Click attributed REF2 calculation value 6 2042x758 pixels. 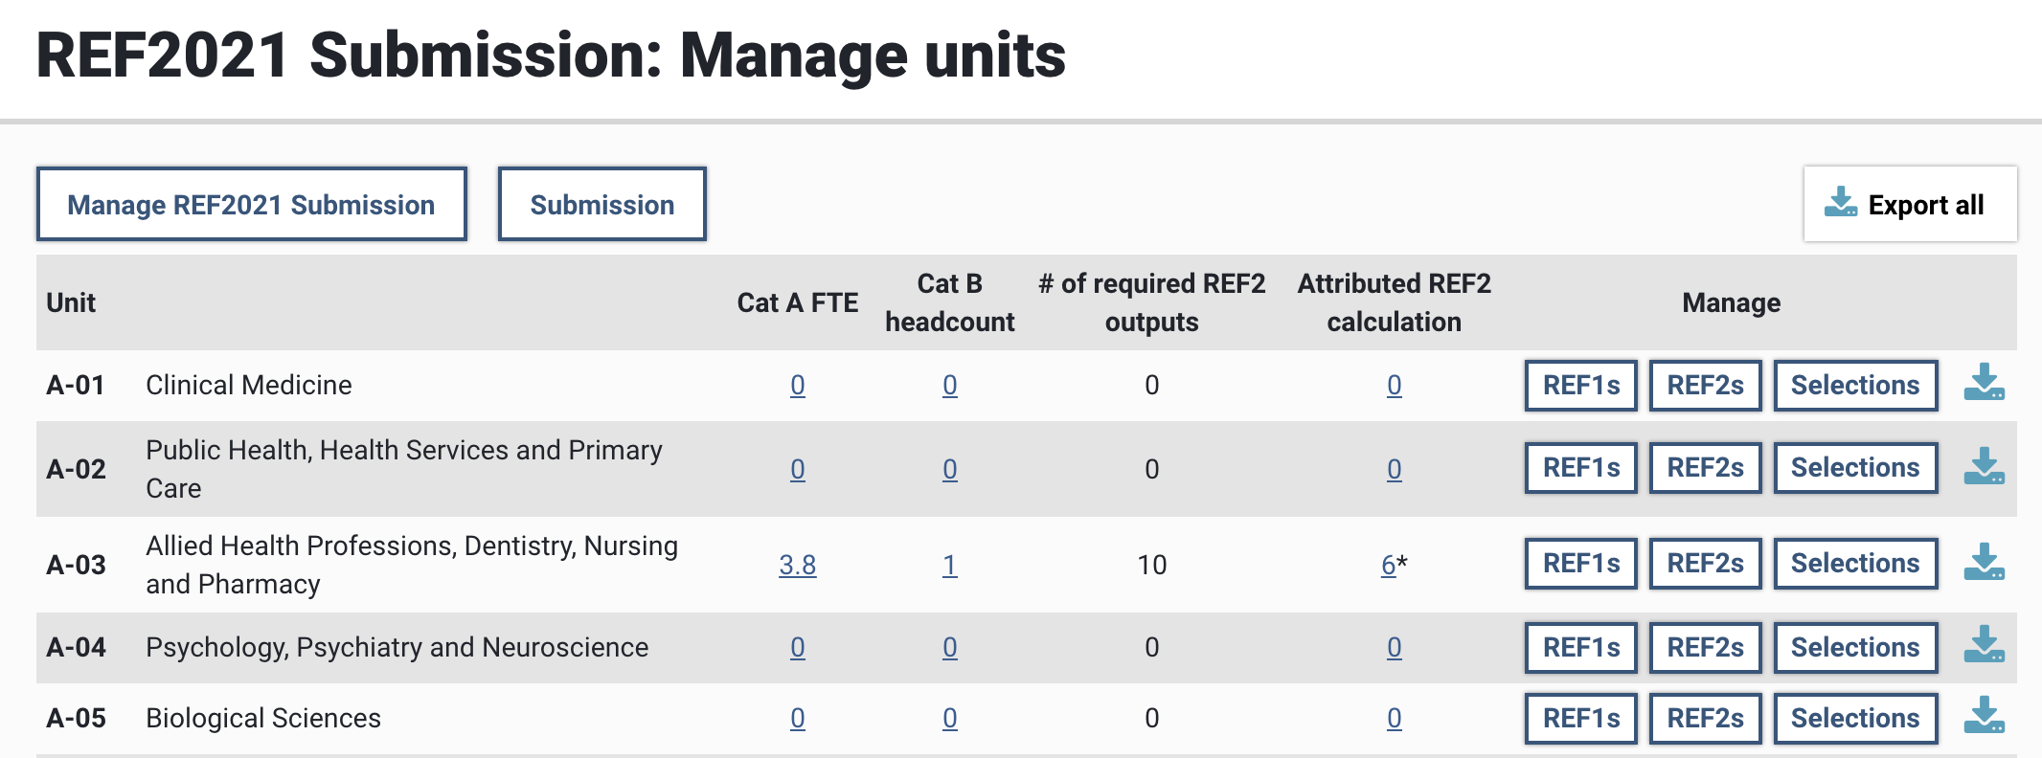coord(1388,565)
